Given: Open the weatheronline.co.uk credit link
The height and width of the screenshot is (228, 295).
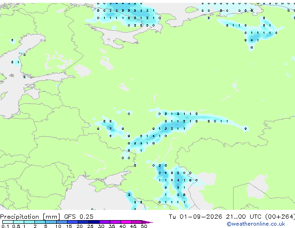Looking at the screenshot, I should click(256, 224).
